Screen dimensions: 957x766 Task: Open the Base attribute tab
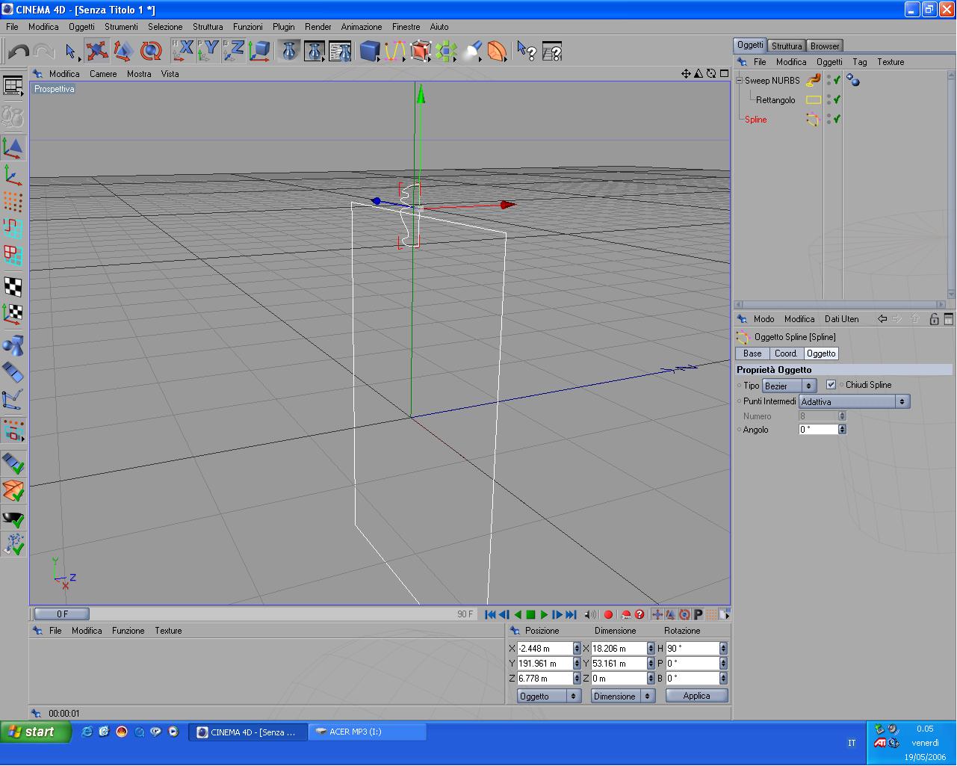[752, 353]
